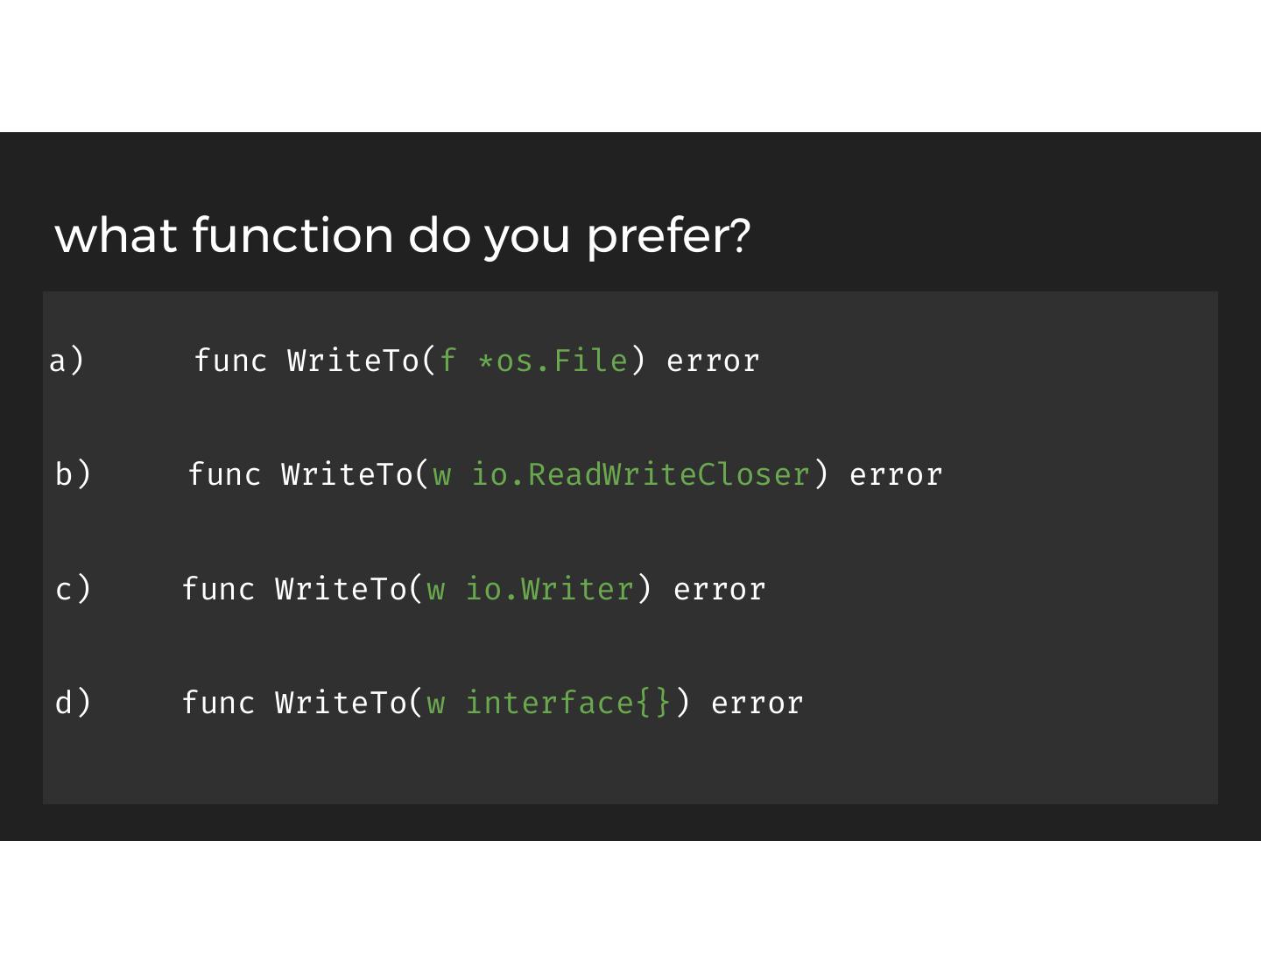
Task: Click the "error" return type after io.ReadWriteCloser
Action: click(896, 474)
